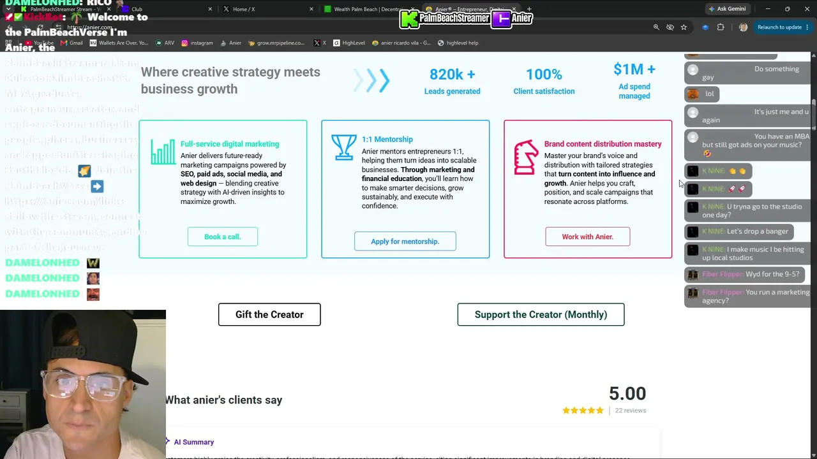817x459 pixels.
Task: Open the Wallets Are Over bookmark
Action: [x=119, y=43]
